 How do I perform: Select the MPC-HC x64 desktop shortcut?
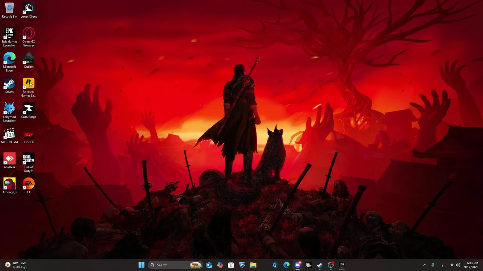(9, 136)
